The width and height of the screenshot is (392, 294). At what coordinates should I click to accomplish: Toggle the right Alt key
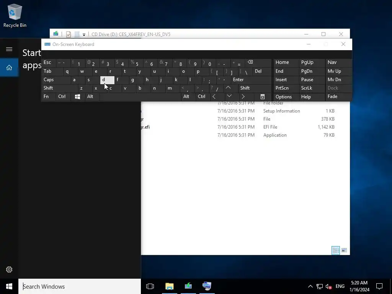188,96
